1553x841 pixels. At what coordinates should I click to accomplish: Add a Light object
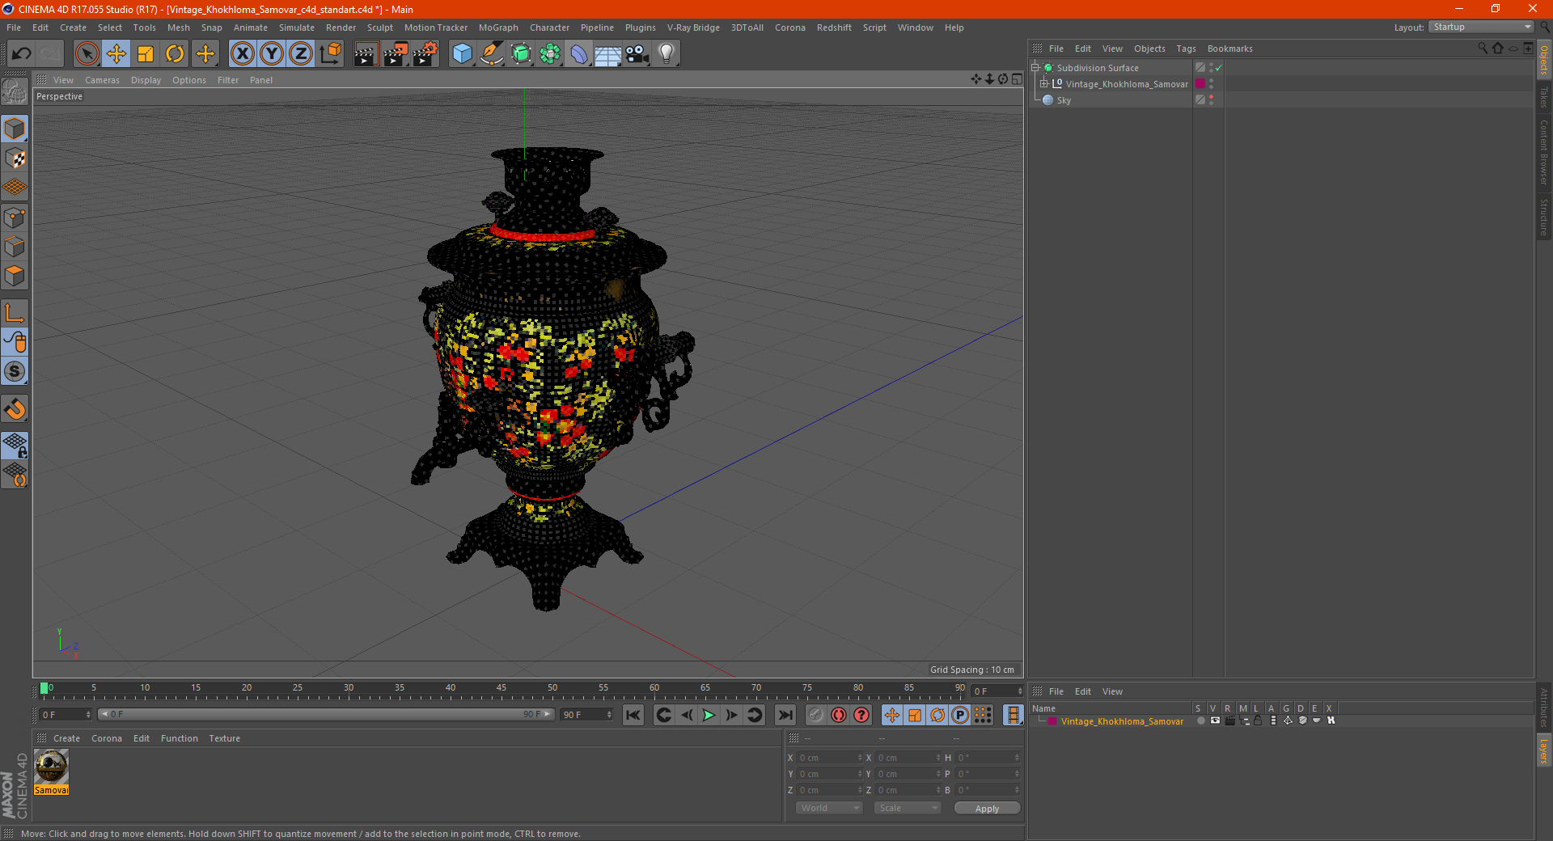click(x=666, y=54)
